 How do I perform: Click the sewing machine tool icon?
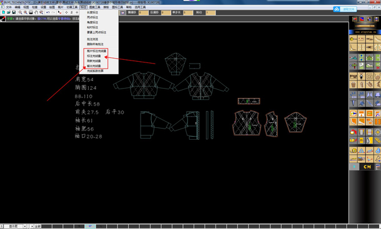(354, 76)
